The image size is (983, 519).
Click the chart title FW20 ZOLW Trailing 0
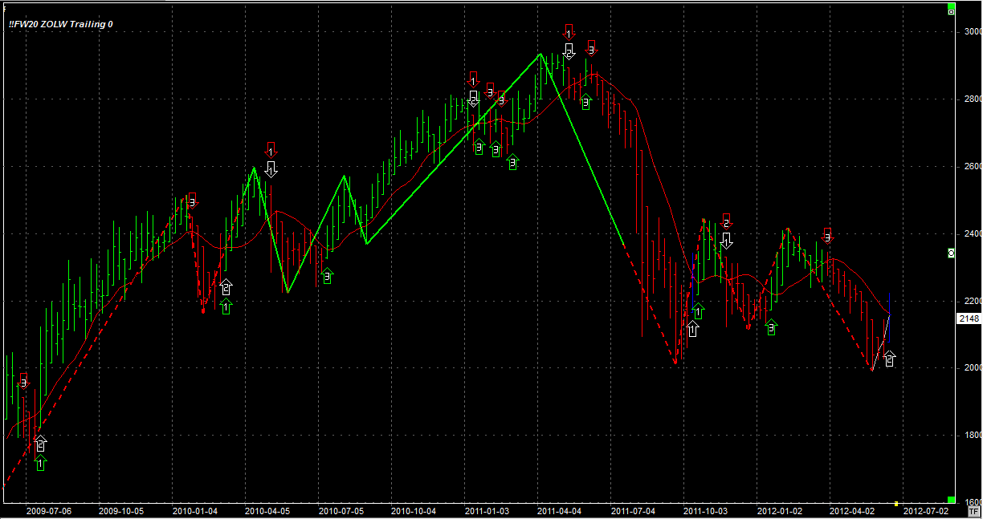point(61,24)
